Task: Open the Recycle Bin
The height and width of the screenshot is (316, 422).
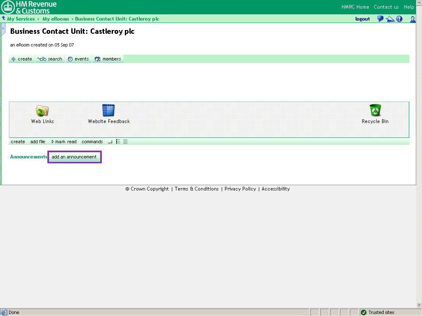Action: pos(375,110)
